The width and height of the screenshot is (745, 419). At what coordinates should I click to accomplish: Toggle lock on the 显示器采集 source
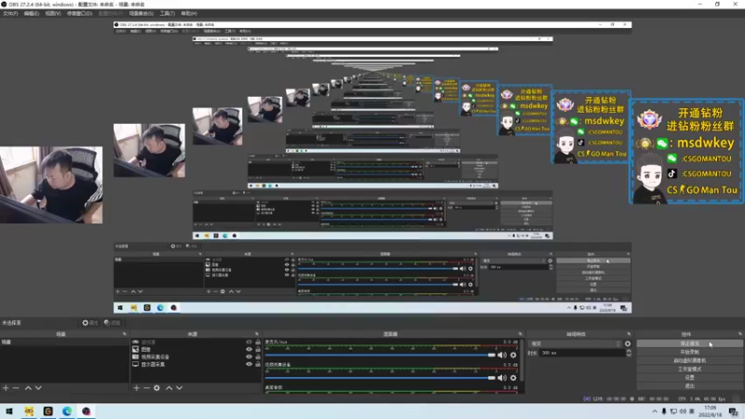(258, 364)
